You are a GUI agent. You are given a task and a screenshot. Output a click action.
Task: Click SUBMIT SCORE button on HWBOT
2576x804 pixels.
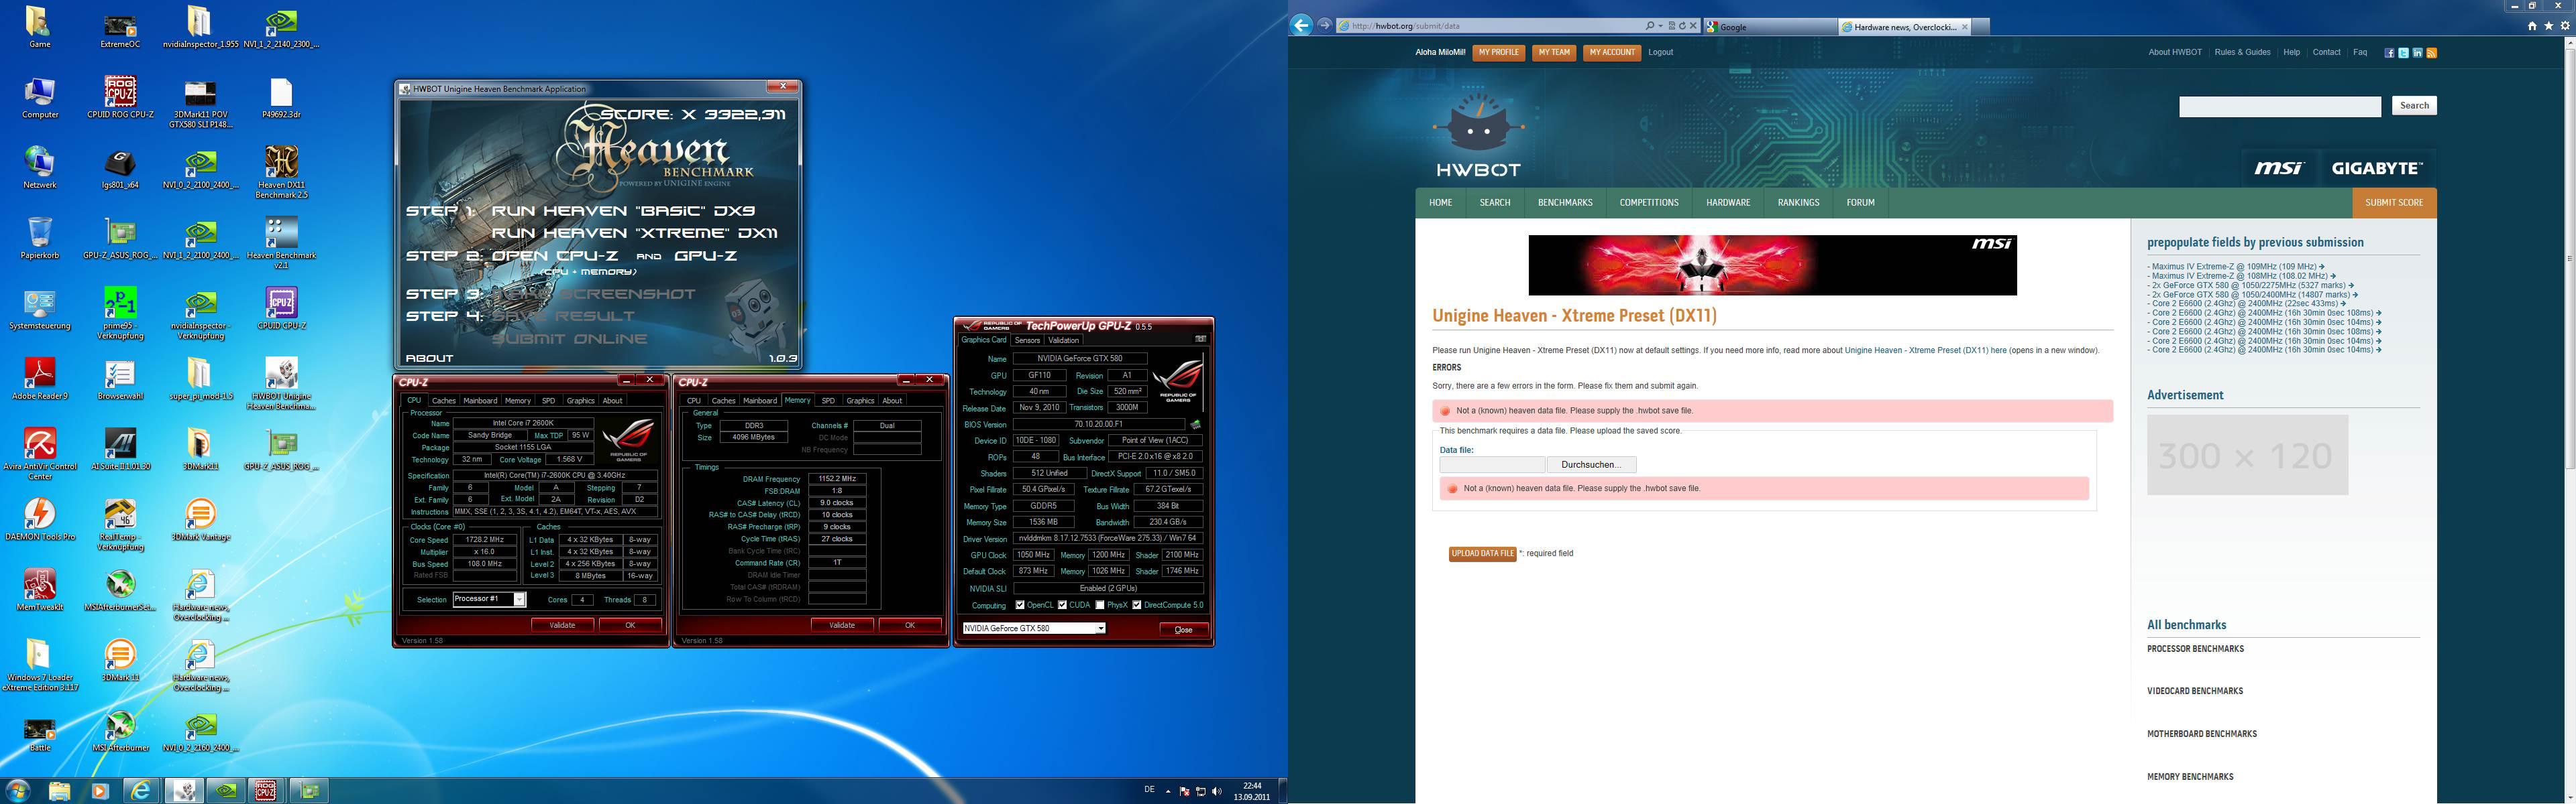2394,203
